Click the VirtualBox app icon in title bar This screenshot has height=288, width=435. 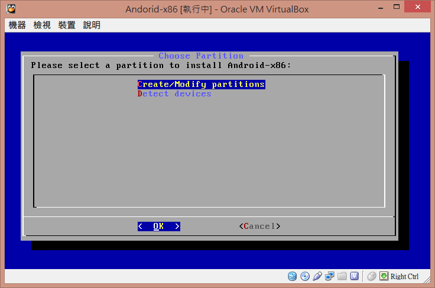pyautogui.click(x=11, y=9)
